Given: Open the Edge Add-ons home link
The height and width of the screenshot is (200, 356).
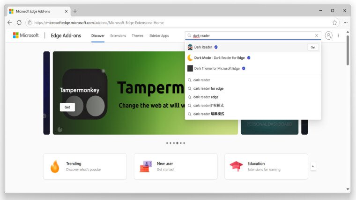Looking at the screenshot, I should tap(66, 36).
